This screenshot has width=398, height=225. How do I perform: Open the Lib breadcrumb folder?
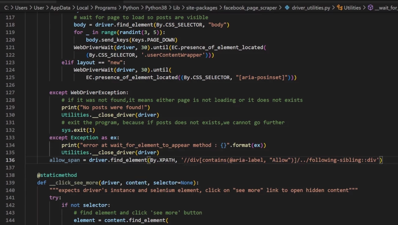(177, 8)
